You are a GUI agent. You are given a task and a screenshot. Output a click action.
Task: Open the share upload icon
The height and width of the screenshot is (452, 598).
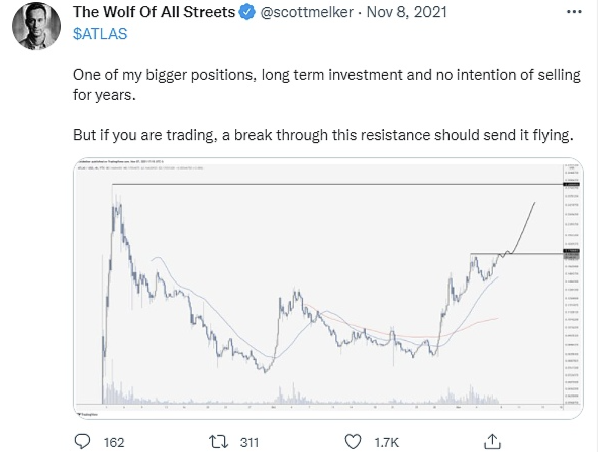click(x=492, y=441)
